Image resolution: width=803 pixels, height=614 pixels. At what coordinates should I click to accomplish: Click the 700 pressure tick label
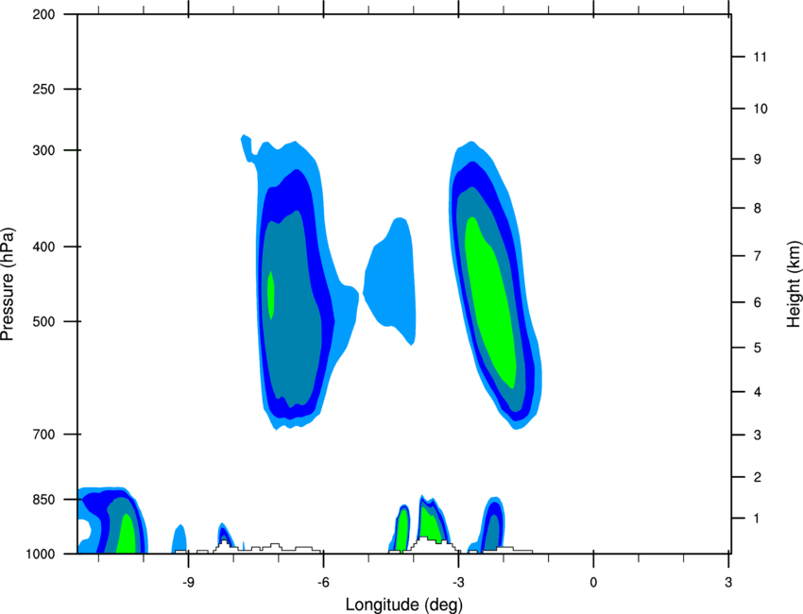click(x=43, y=435)
